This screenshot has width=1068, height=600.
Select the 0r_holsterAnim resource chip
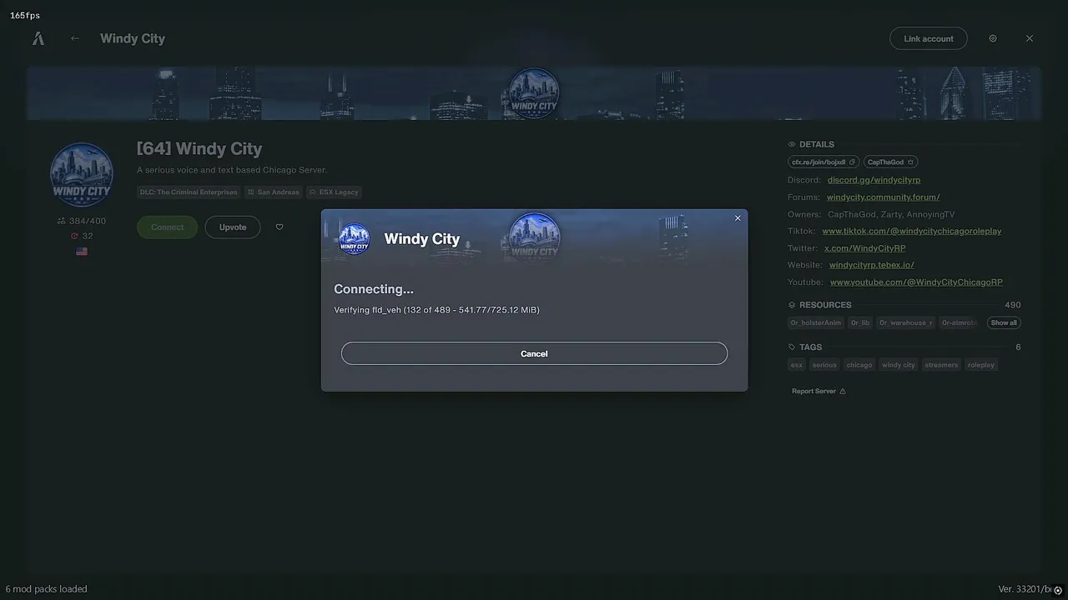tap(816, 322)
